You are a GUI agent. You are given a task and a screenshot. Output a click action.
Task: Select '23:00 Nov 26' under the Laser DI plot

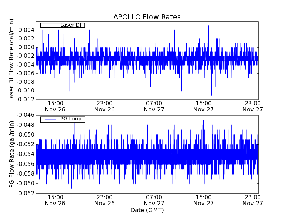(x=104, y=106)
